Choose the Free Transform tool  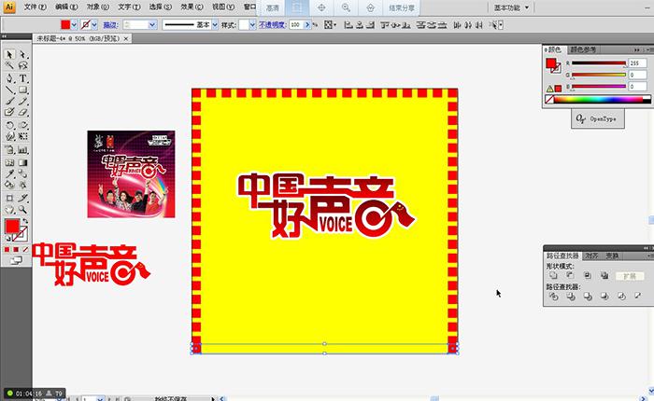[23, 136]
